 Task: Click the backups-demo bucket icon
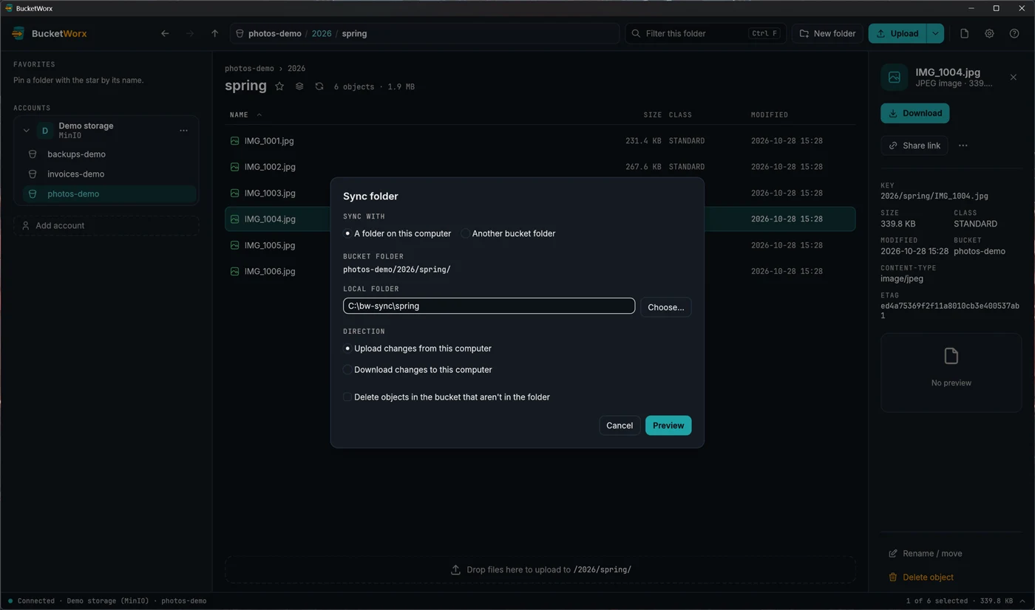[33, 154]
